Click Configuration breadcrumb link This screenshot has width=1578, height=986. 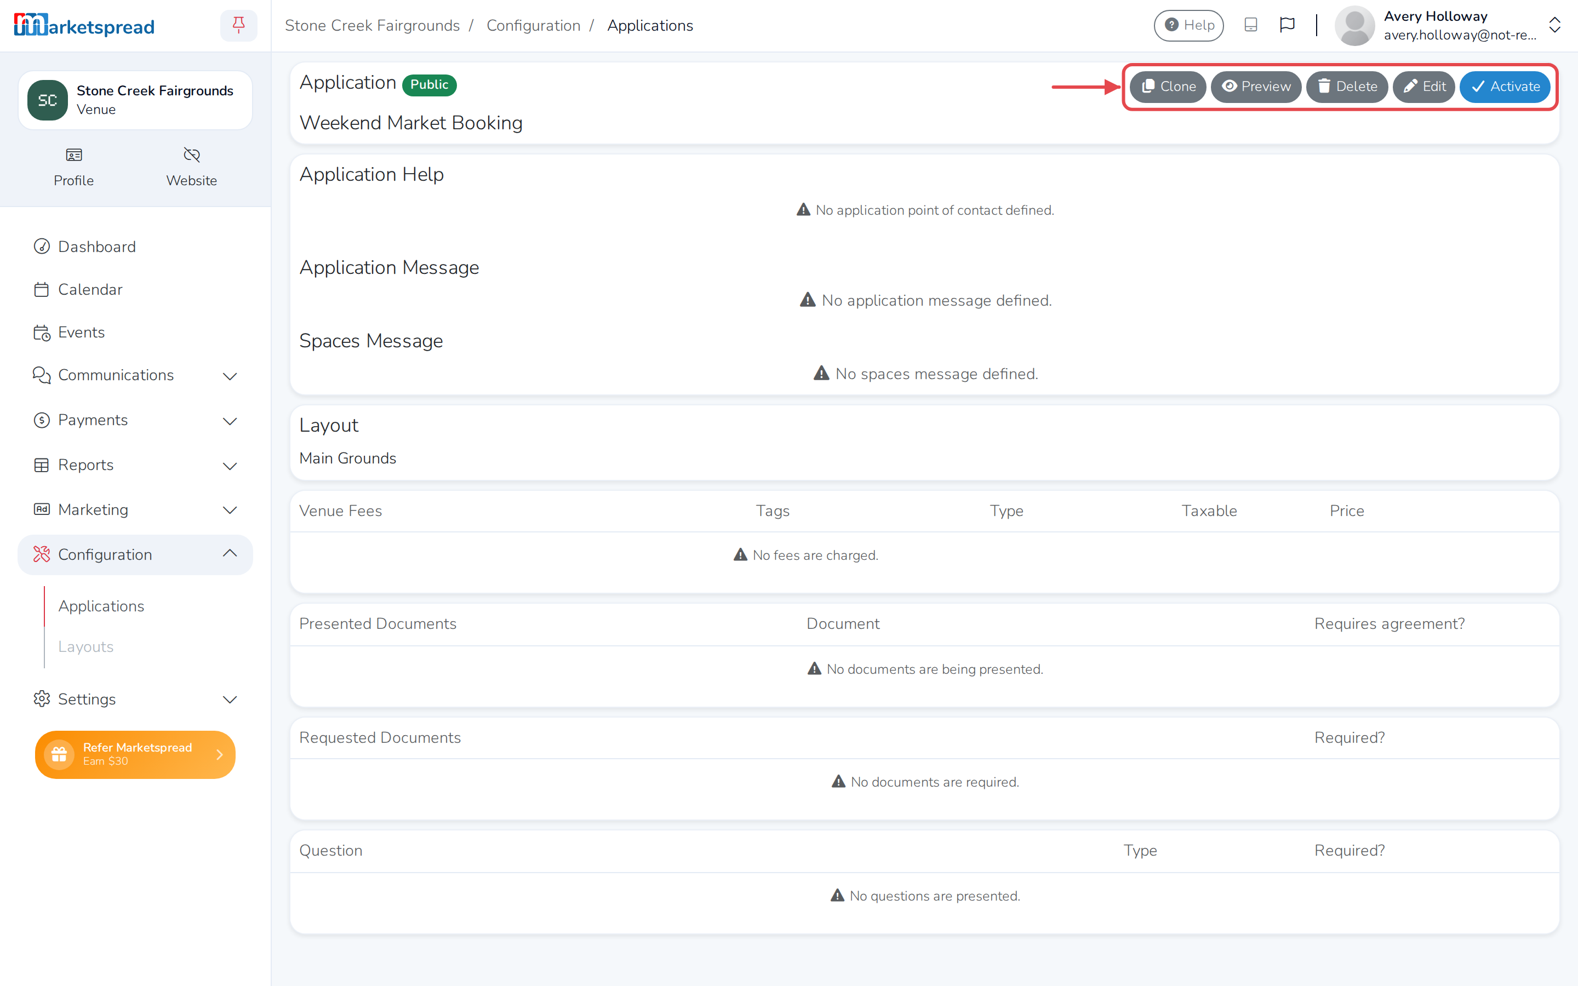[x=533, y=25]
